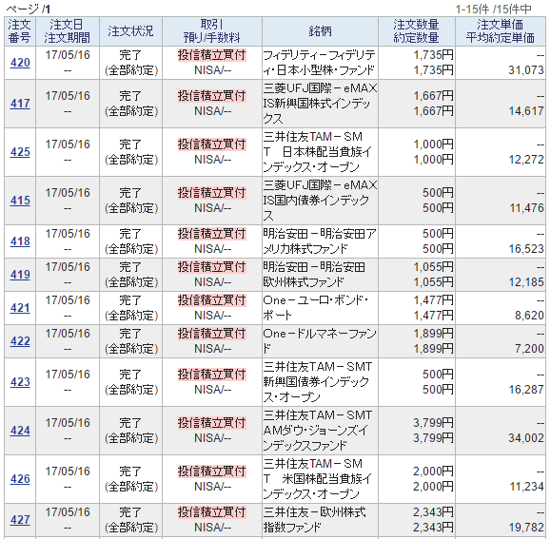551x539 pixels.
Task: Click the 注文単価 平均約定単価 column header
Action: (x=501, y=31)
